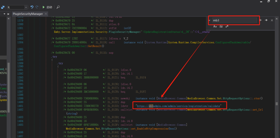Click the UpdateRegistrationStatus d__26 nested type
This screenshot has width=280, height=138.
coord(168,32)
